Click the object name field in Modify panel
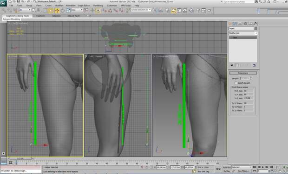This screenshot has height=174, width=288. [242, 29]
